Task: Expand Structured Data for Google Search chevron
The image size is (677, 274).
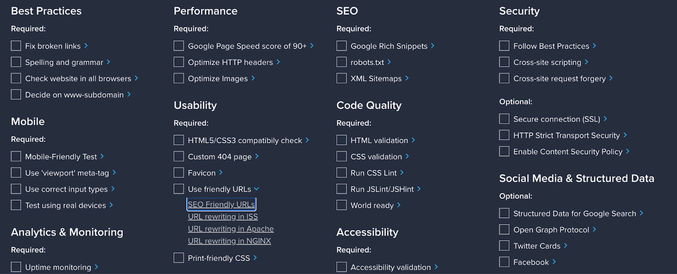Action: [x=641, y=213]
